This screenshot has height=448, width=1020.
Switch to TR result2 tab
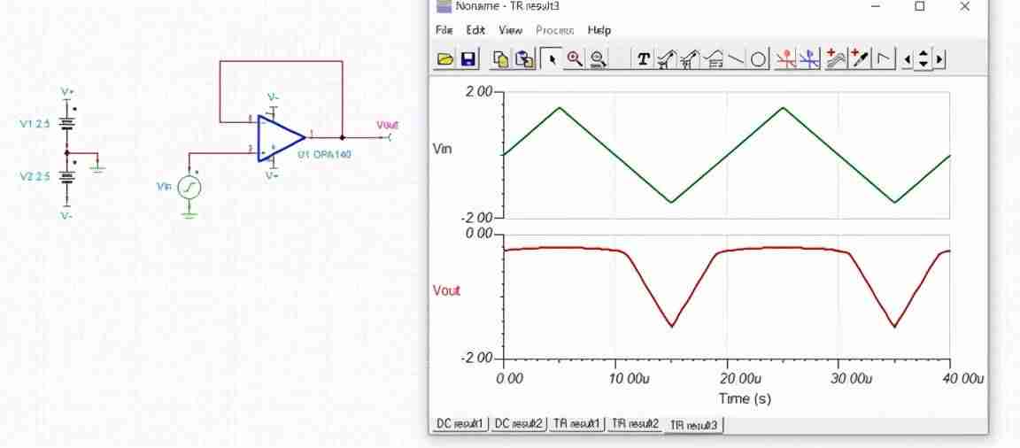tap(635, 424)
